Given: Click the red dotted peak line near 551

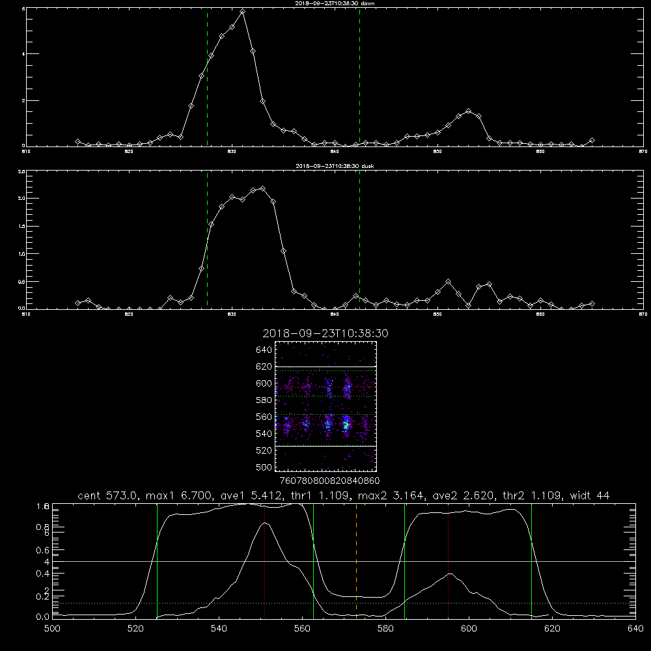Looking at the screenshot, I should pos(265,561).
